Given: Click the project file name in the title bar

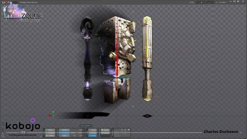Looking at the screenshot, I should 29,2.
